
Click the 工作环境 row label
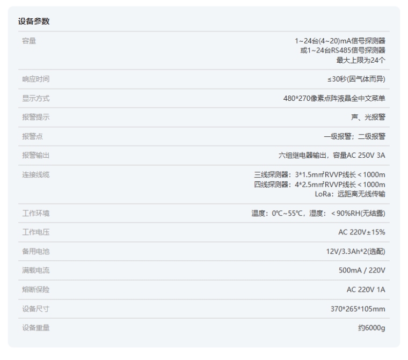[36, 214]
